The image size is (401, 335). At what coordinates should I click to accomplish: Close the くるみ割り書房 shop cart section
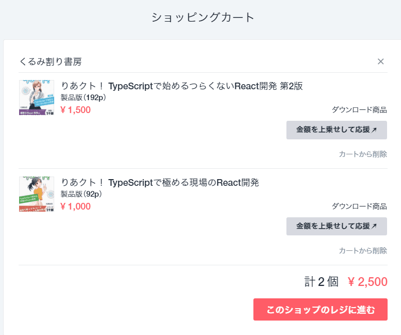click(x=381, y=61)
